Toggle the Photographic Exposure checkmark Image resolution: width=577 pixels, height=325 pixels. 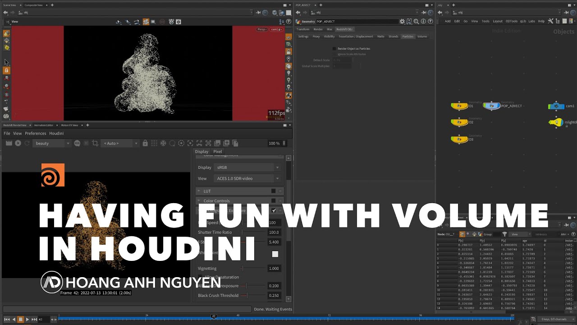pos(274,211)
